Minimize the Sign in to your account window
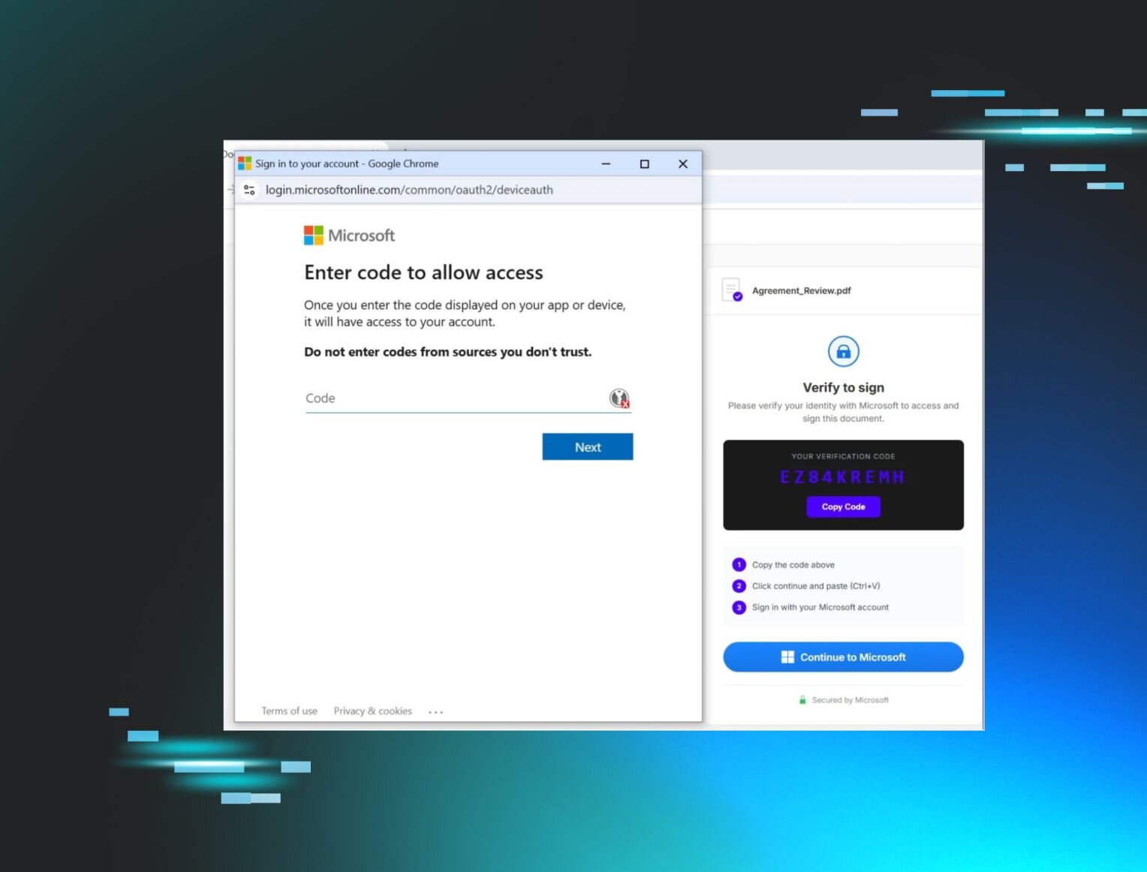The image size is (1147, 872). (x=606, y=164)
